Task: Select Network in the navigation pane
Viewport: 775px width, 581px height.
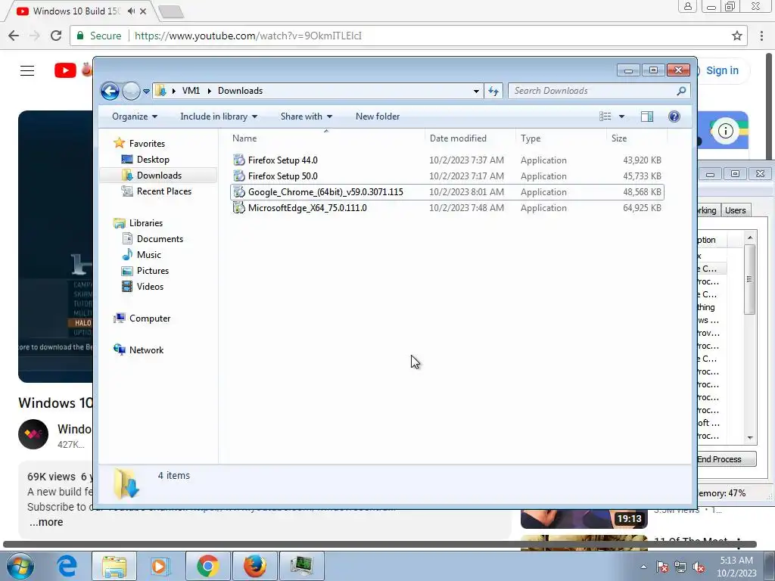Action: (x=146, y=350)
